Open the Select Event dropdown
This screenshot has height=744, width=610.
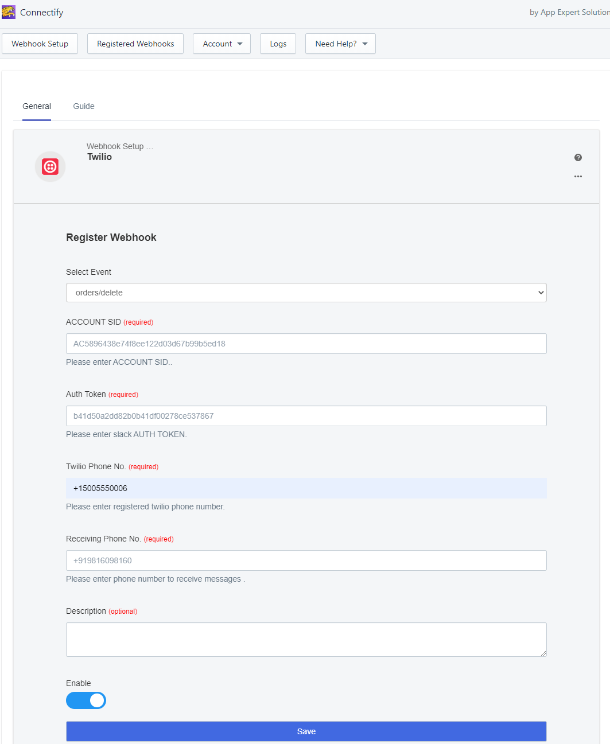tap(306, 293)
